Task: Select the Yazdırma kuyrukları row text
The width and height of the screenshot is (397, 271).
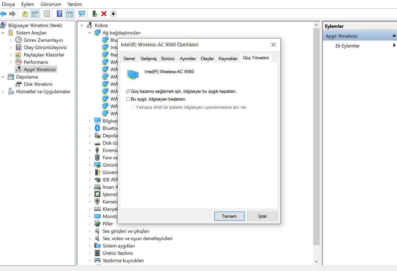Action: [123, 261]
